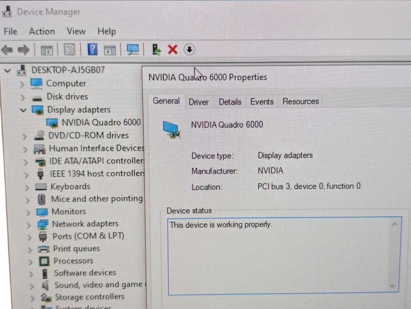Click the disable device down-arrow icon
The image size is (411, 309).
[189, 49]
